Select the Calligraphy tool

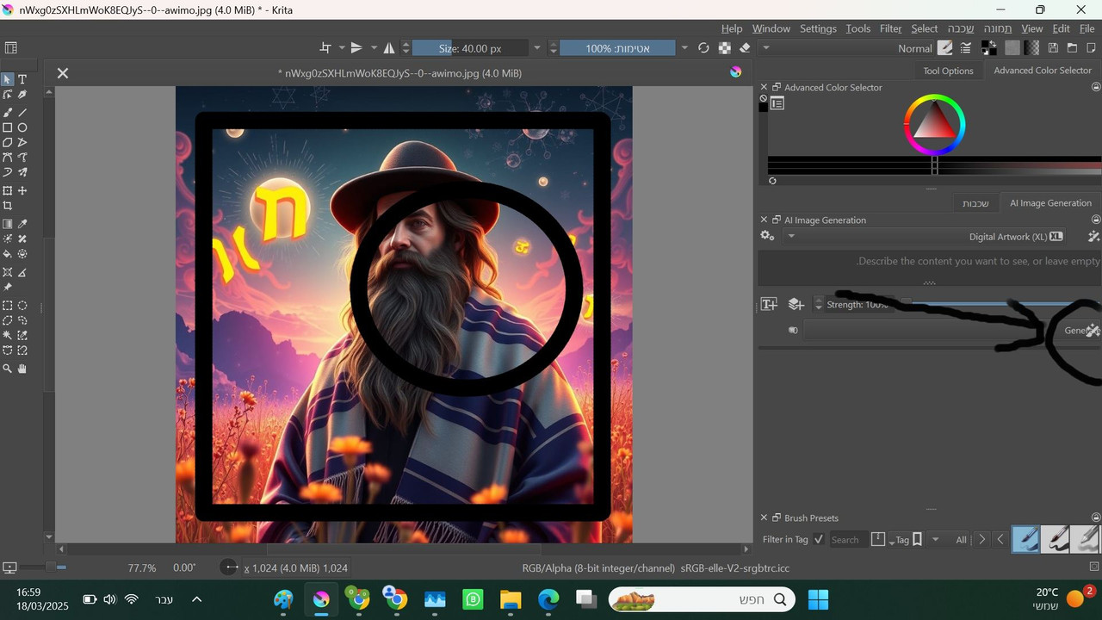[22, 95]
